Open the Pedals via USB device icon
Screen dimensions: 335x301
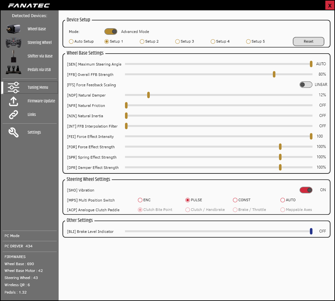tap(14, 69)
